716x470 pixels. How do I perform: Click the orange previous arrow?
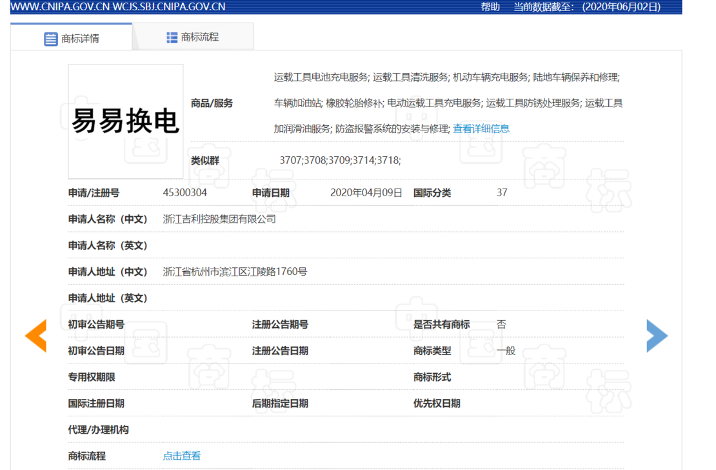(36, 336)
